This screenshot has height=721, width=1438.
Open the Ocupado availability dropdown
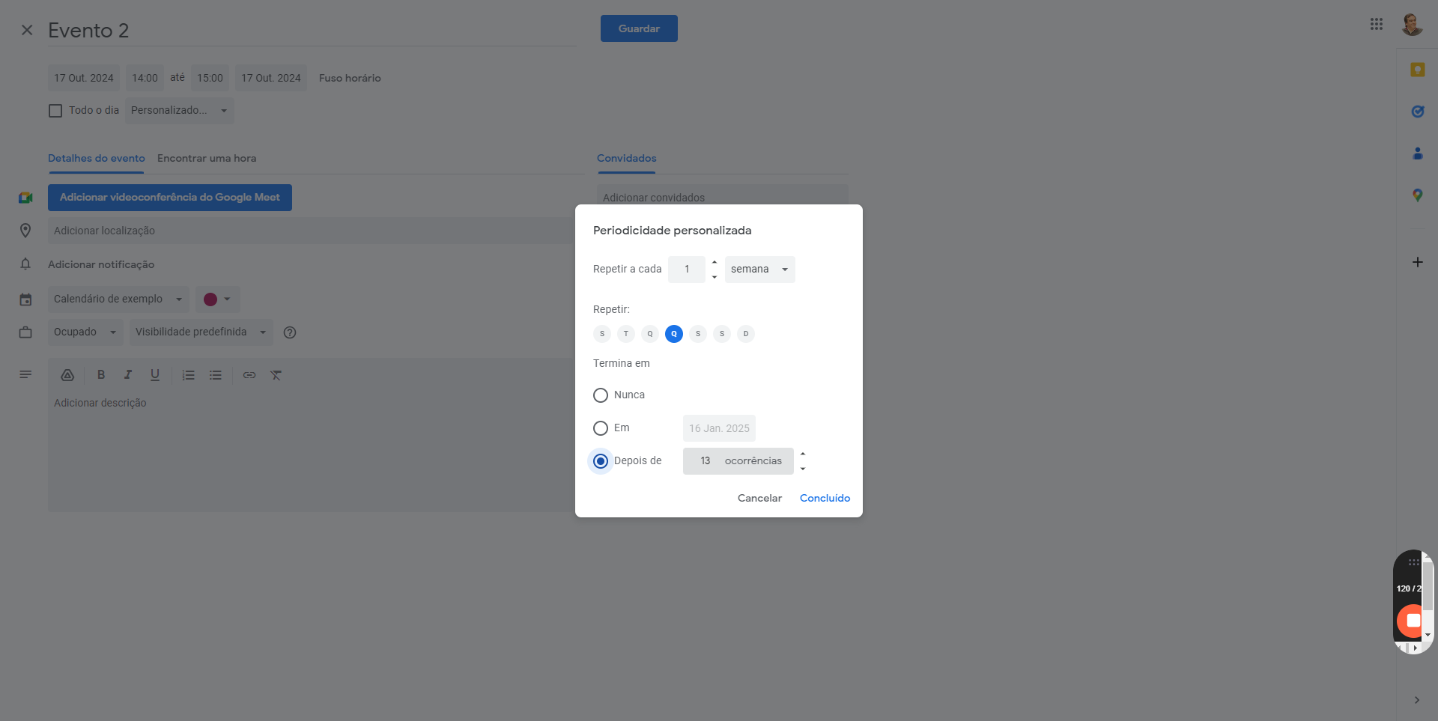pyautogui.click(x=85, y=332)
